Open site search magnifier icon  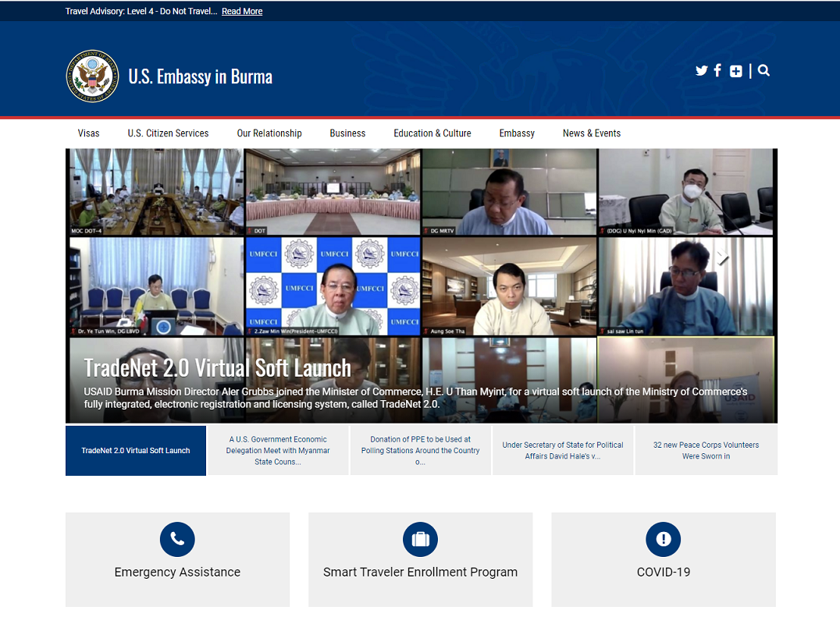point(764,71)
